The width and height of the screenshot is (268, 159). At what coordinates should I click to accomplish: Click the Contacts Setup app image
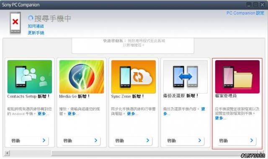pyautogui.click(x=30, y=77)
